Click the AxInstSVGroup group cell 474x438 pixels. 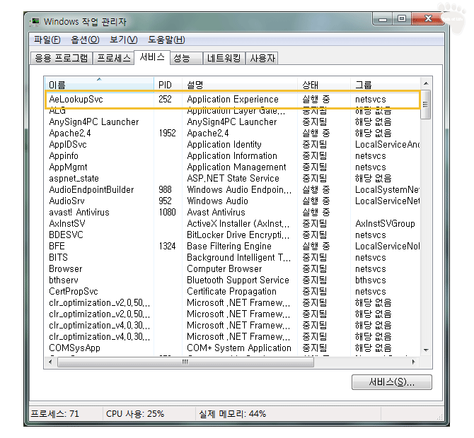[385, 224]
